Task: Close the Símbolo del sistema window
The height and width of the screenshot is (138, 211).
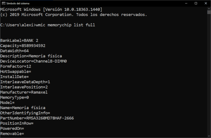Action: click(x=206, y=3)
